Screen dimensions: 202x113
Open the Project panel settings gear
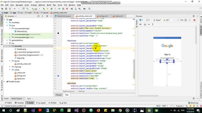[47, 16]
